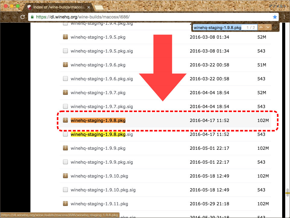Click file icon for winehq-staging-1.9.5.pkg.sig
Image resolution: width=290 pixels, height=218 pixels.
pos(65,51)
